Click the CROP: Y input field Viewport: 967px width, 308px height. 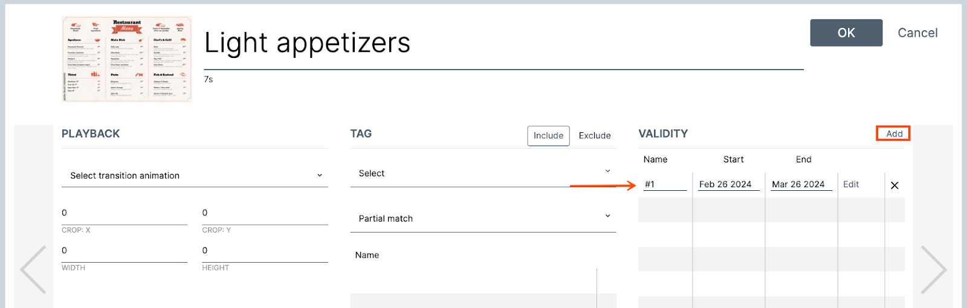pyautogui.click(x=265, y=213)
